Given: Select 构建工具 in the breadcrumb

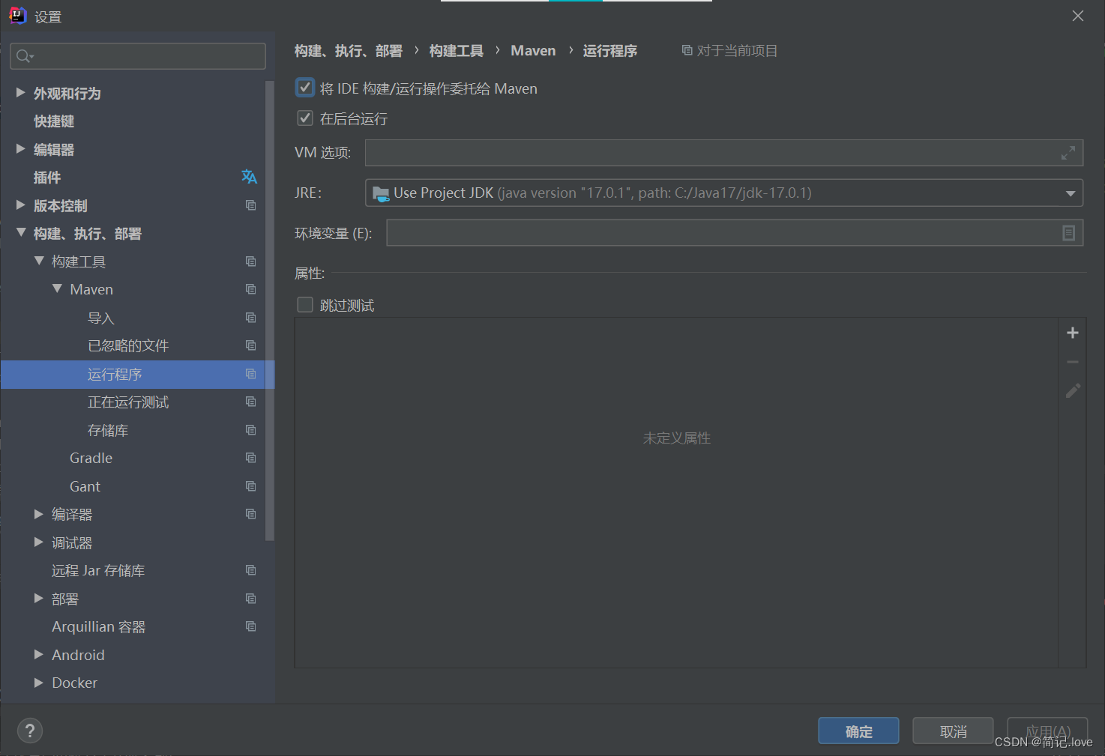Looking at the screenshot, I should (x=456, y=50).
